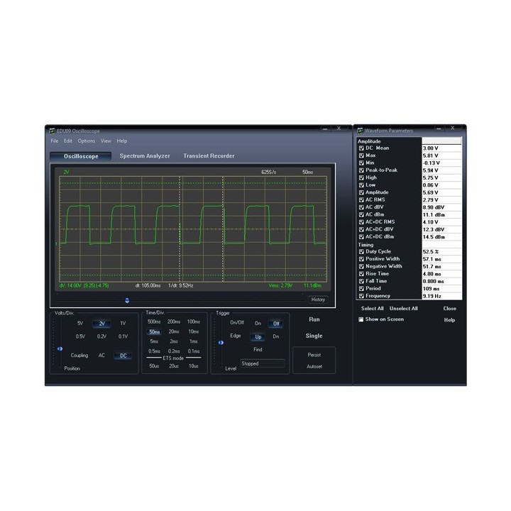The height and width of the screenshot is (511, 511).
Task: Set ETS mode time to 10us
Action: pos(193,366)
